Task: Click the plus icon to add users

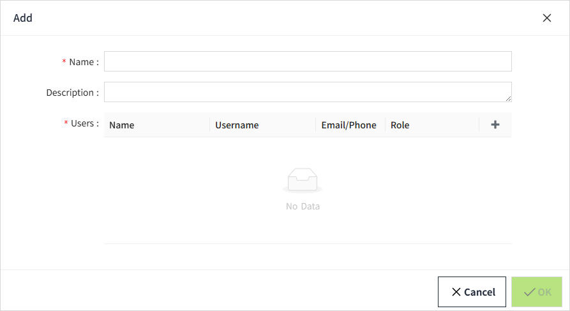Action: pyautogui.click(x=495, y=125)
